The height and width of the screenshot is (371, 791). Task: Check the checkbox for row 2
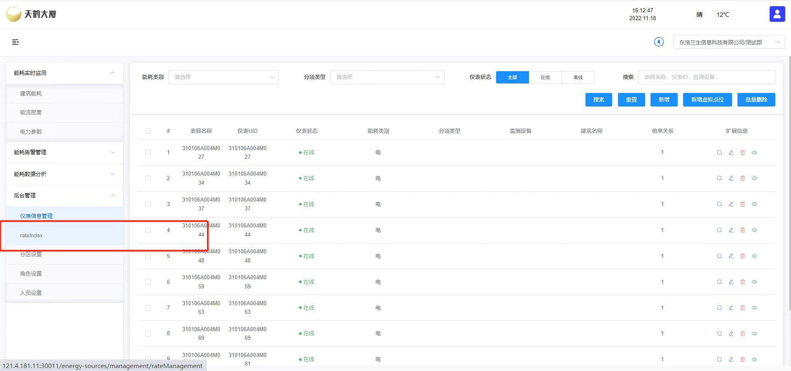pos(148,179)
